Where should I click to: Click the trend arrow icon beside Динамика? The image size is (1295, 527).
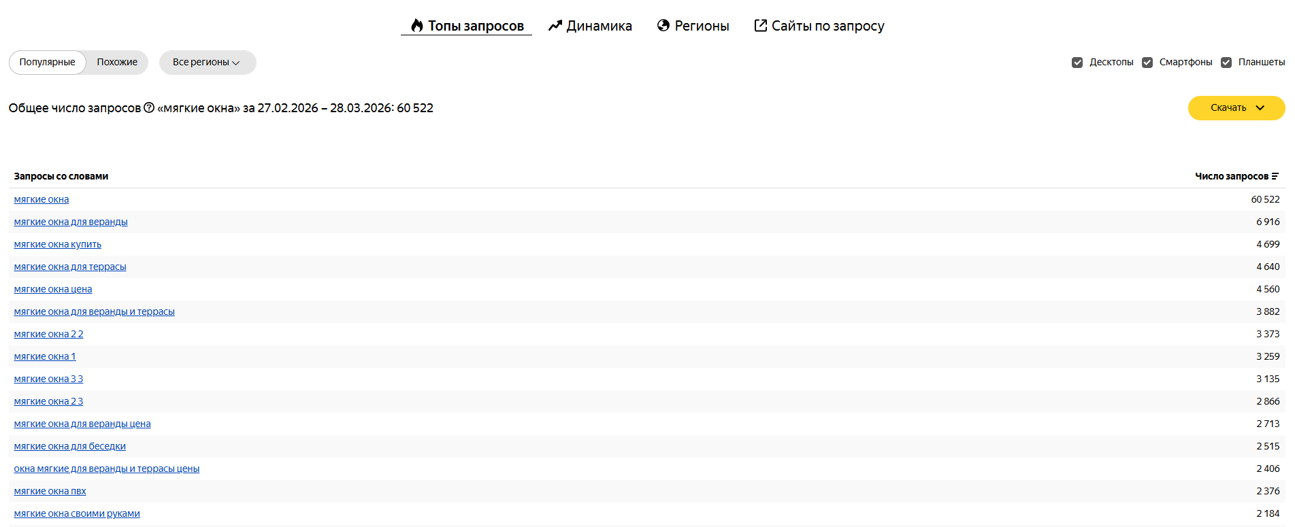click(x=555, y=26)
